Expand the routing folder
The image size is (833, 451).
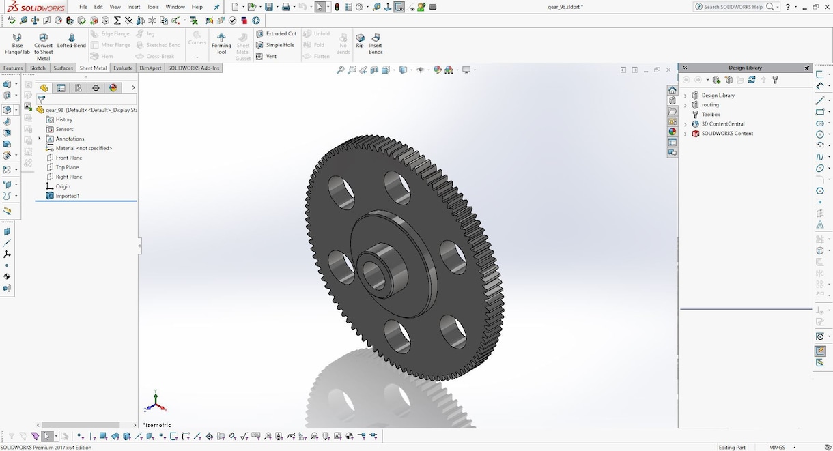685,105
